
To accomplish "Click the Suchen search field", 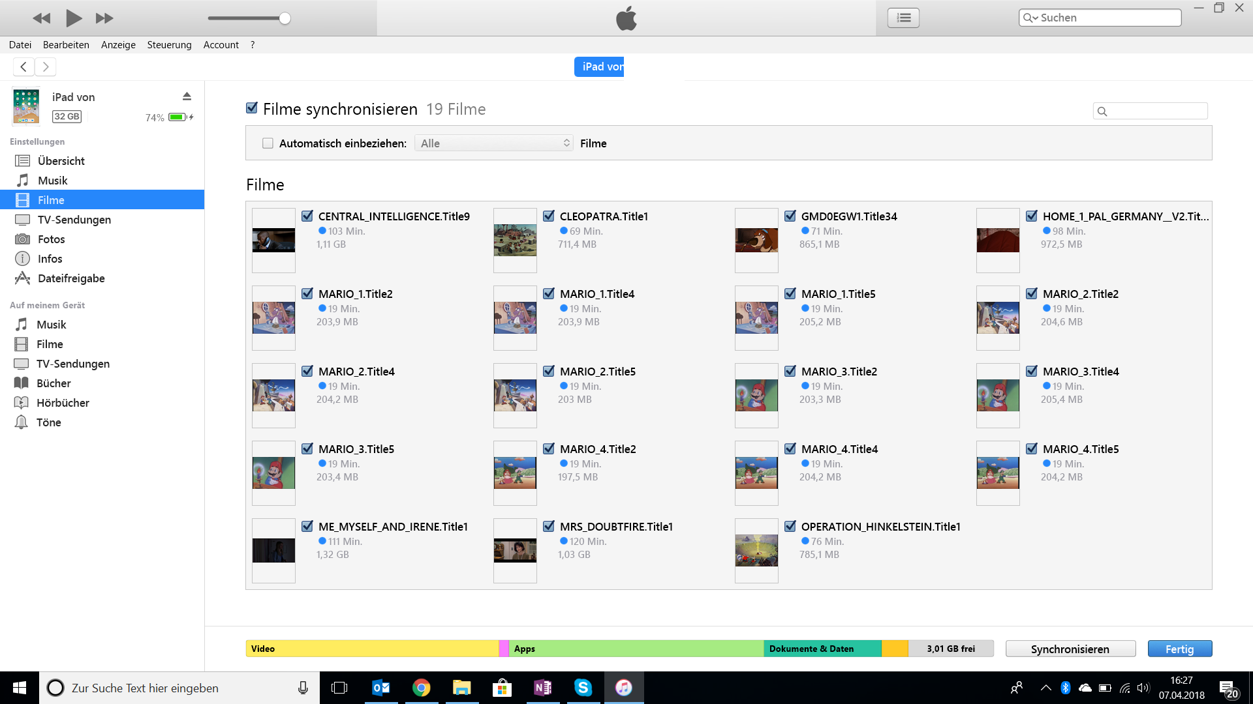I will click(1100, 18).
